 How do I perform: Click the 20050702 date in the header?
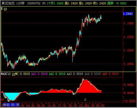tap(34, 3)
